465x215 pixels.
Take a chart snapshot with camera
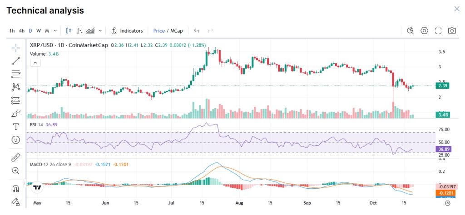point(452,30)
